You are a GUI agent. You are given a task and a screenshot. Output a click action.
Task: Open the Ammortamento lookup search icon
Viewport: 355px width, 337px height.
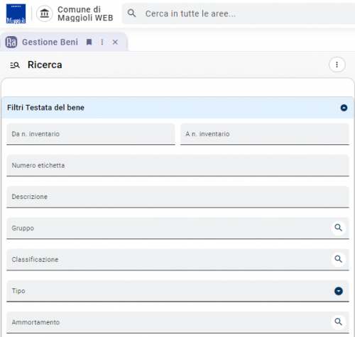(339, 322)
